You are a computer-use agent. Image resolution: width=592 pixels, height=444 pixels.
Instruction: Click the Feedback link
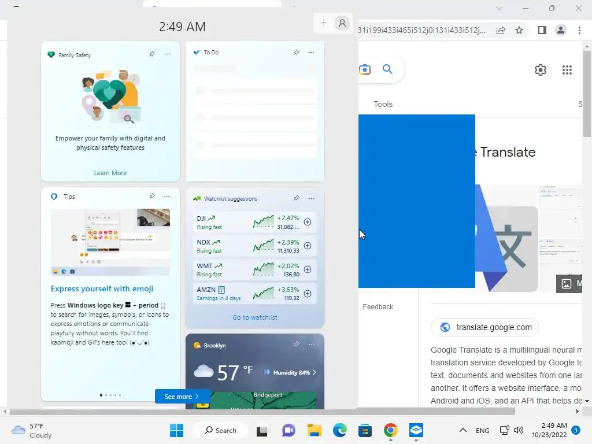tap(378, 307)
